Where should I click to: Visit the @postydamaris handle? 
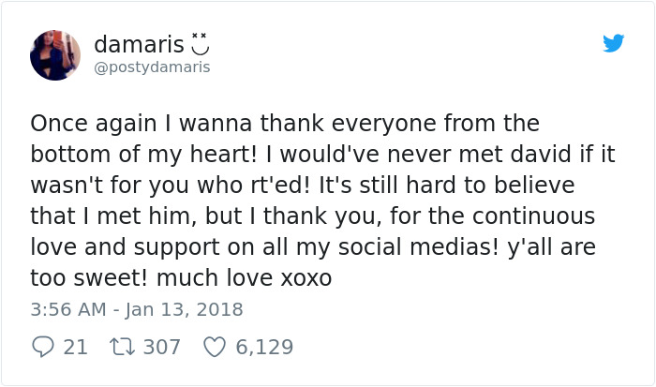click(152, 67)
